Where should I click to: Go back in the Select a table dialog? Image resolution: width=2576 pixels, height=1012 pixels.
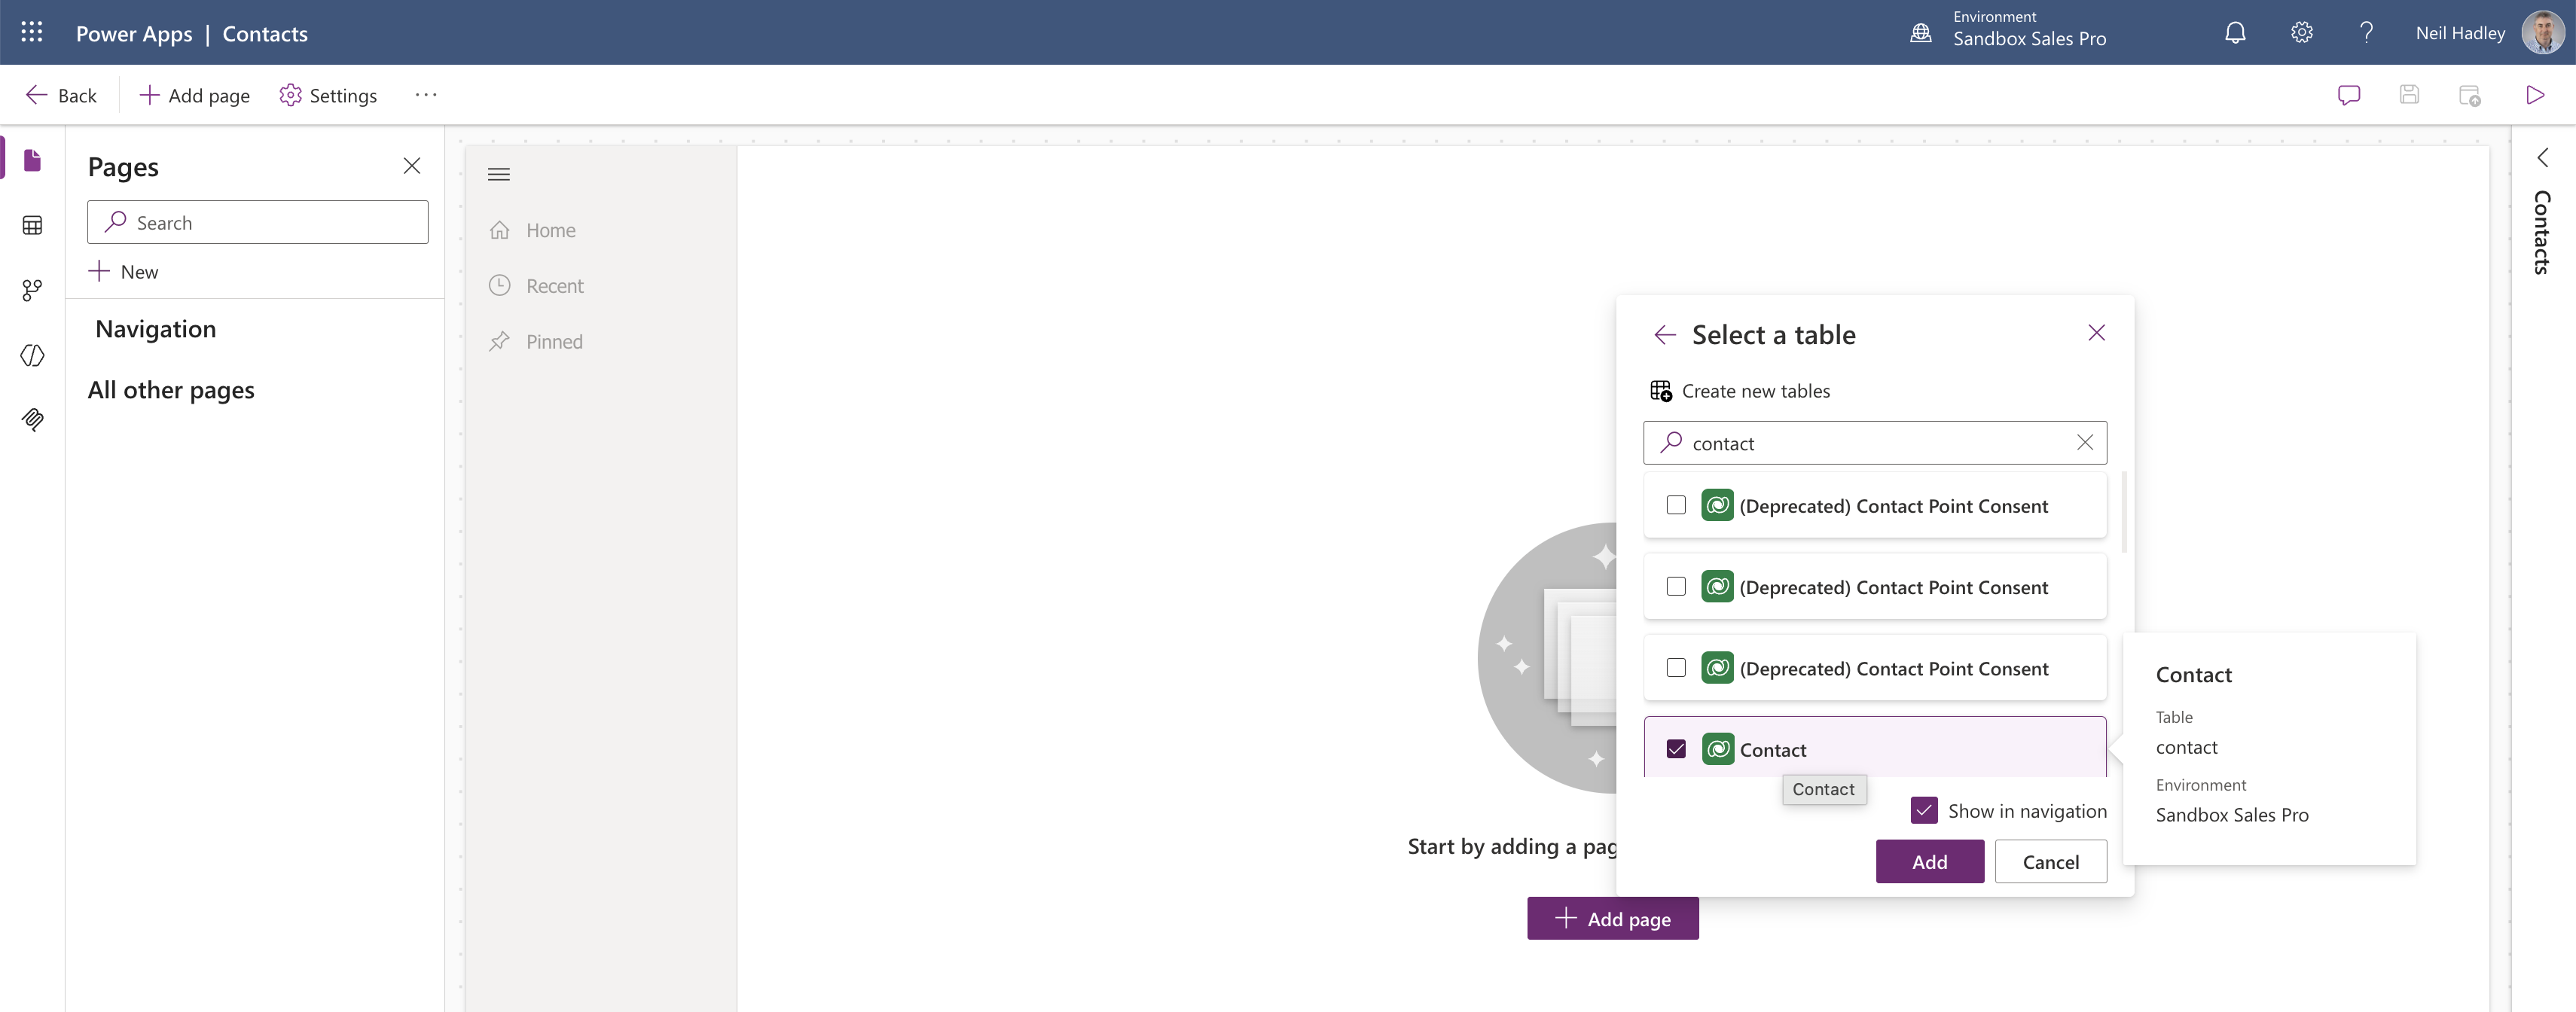(x=1665, y=334)
